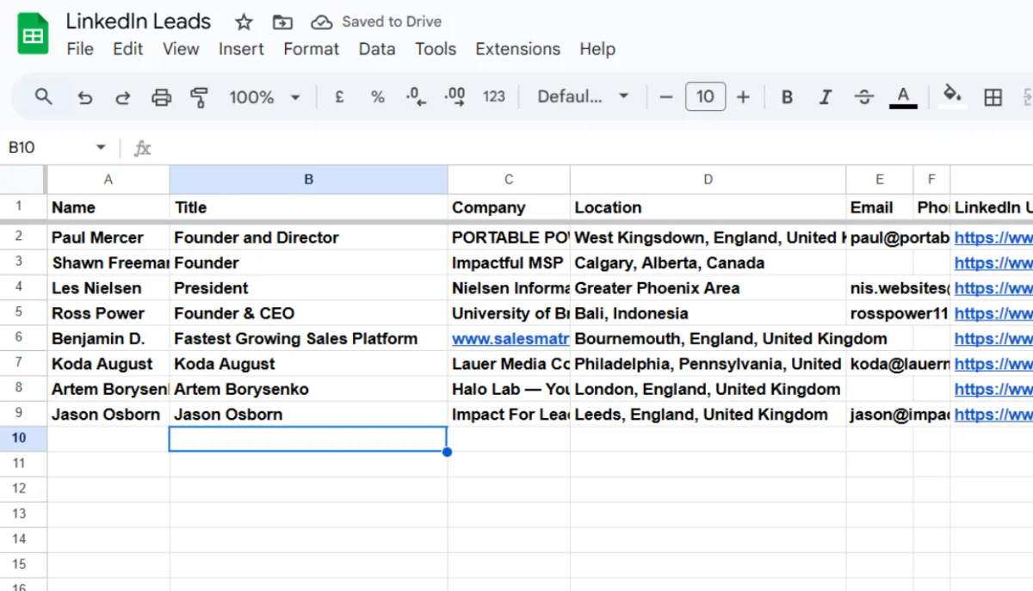Viewport: 1033px width, 591px height.
Task: Open the borders tool
Action: [993, 97]
